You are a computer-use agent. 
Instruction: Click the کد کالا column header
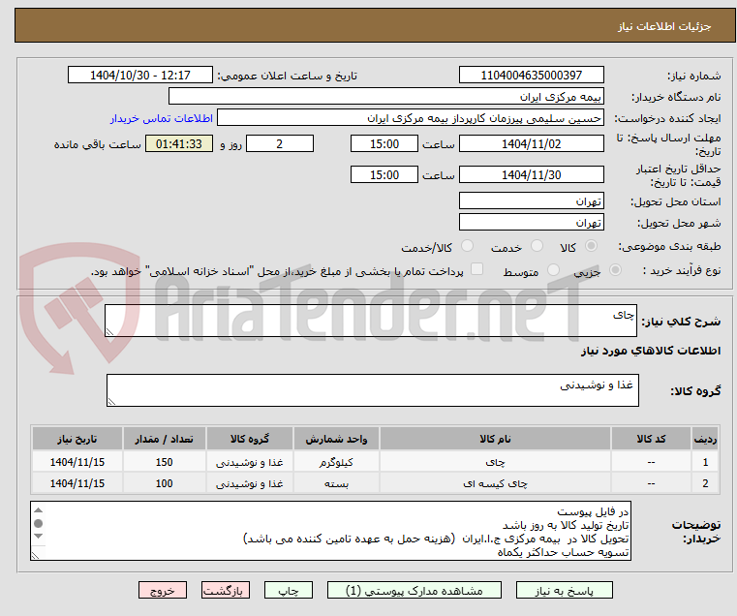(x=651, y=439)
